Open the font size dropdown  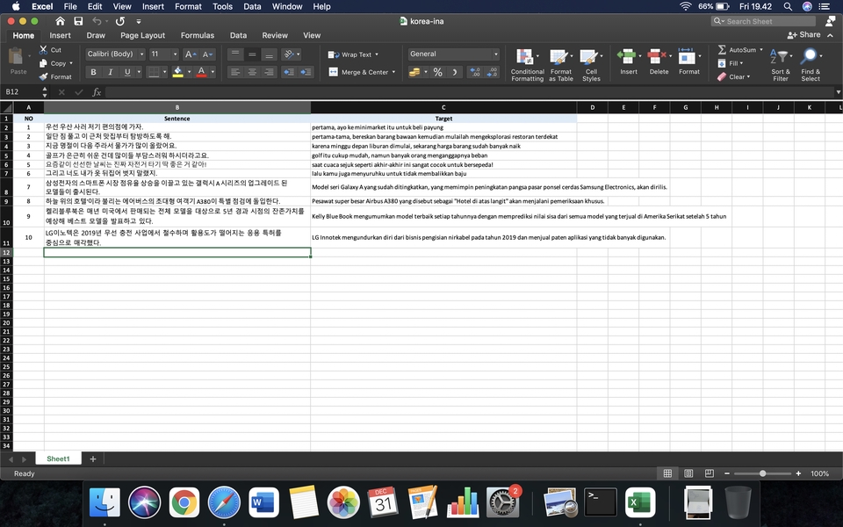click(176, 54)
